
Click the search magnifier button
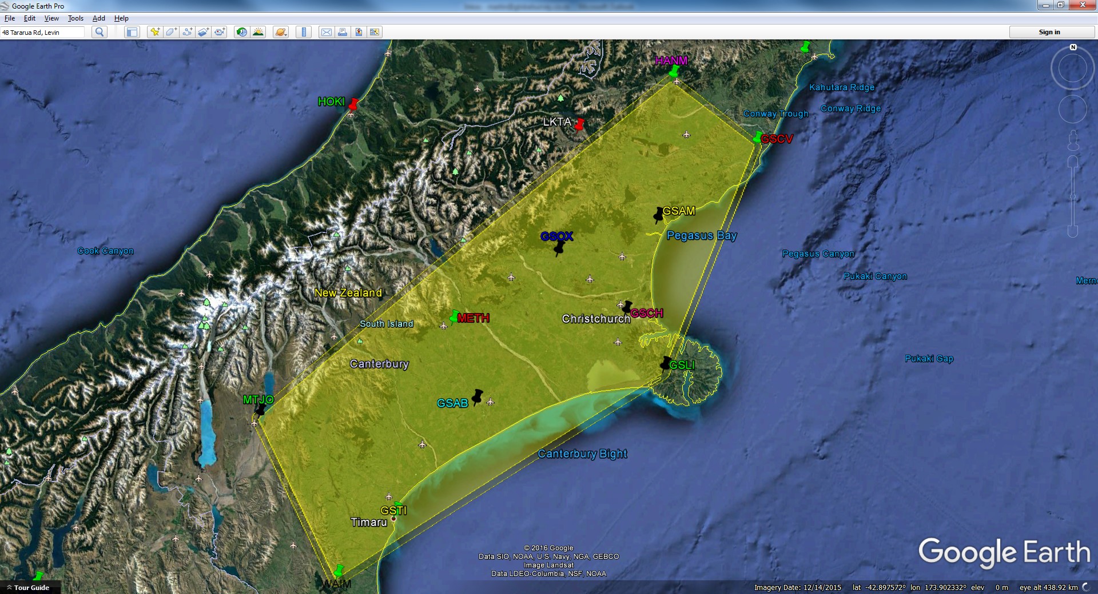[x=100, y=32]
